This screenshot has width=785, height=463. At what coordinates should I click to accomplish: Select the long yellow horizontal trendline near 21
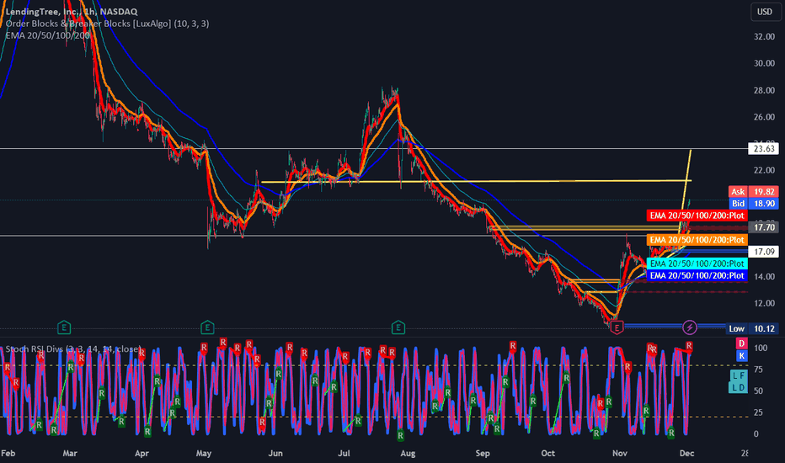[x=476, y=181]
